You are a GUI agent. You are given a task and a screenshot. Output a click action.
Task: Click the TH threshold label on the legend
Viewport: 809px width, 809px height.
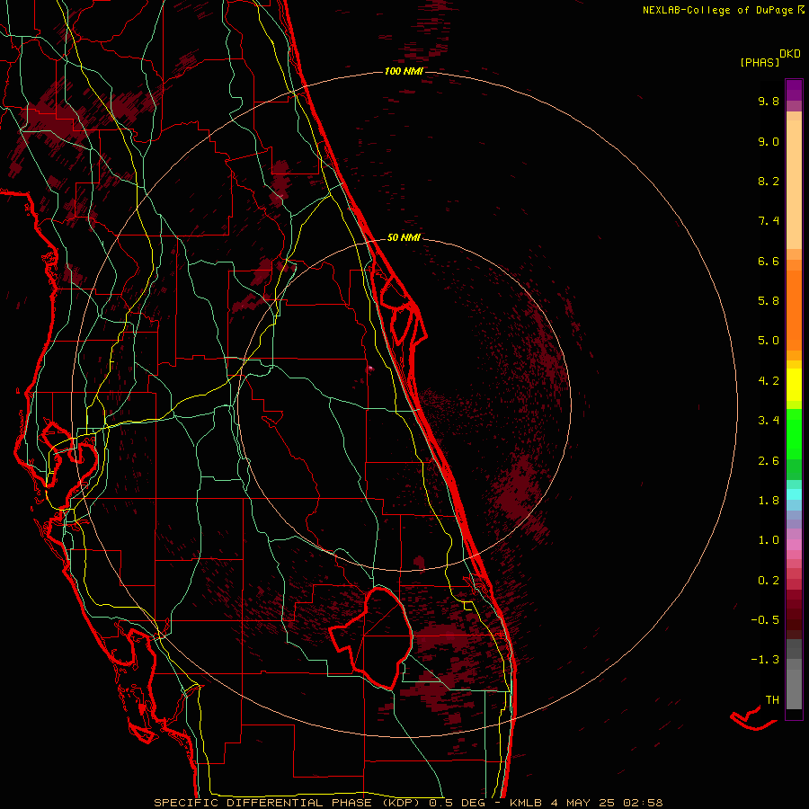click(772, 700)
